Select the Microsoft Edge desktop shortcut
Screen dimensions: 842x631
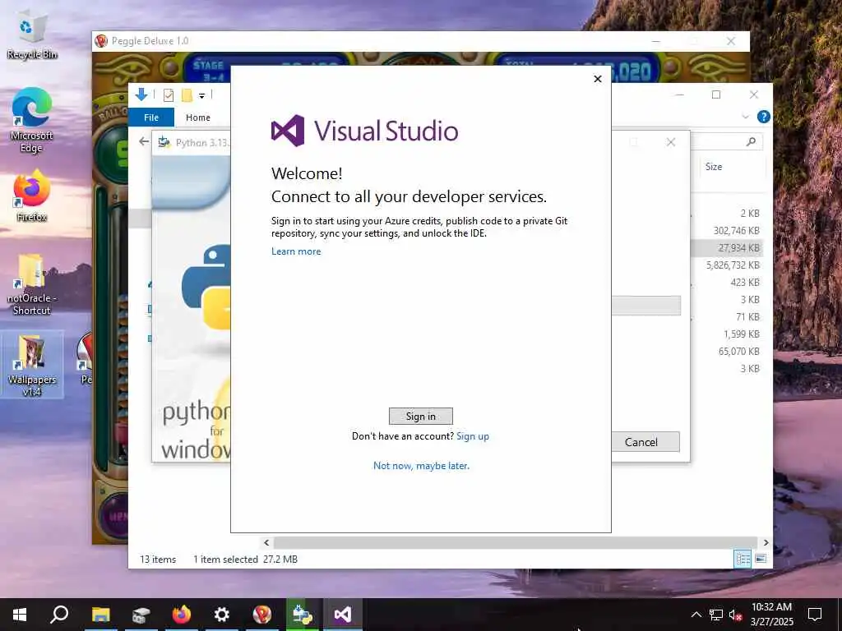(32, 120)
